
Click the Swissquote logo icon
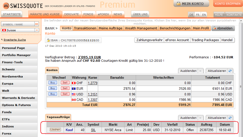pyautogui.click(x=6, y=6)
